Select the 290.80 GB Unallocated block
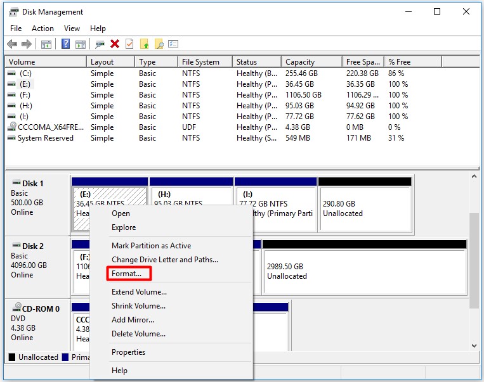The image size is (484, 382). click(365, 205)
